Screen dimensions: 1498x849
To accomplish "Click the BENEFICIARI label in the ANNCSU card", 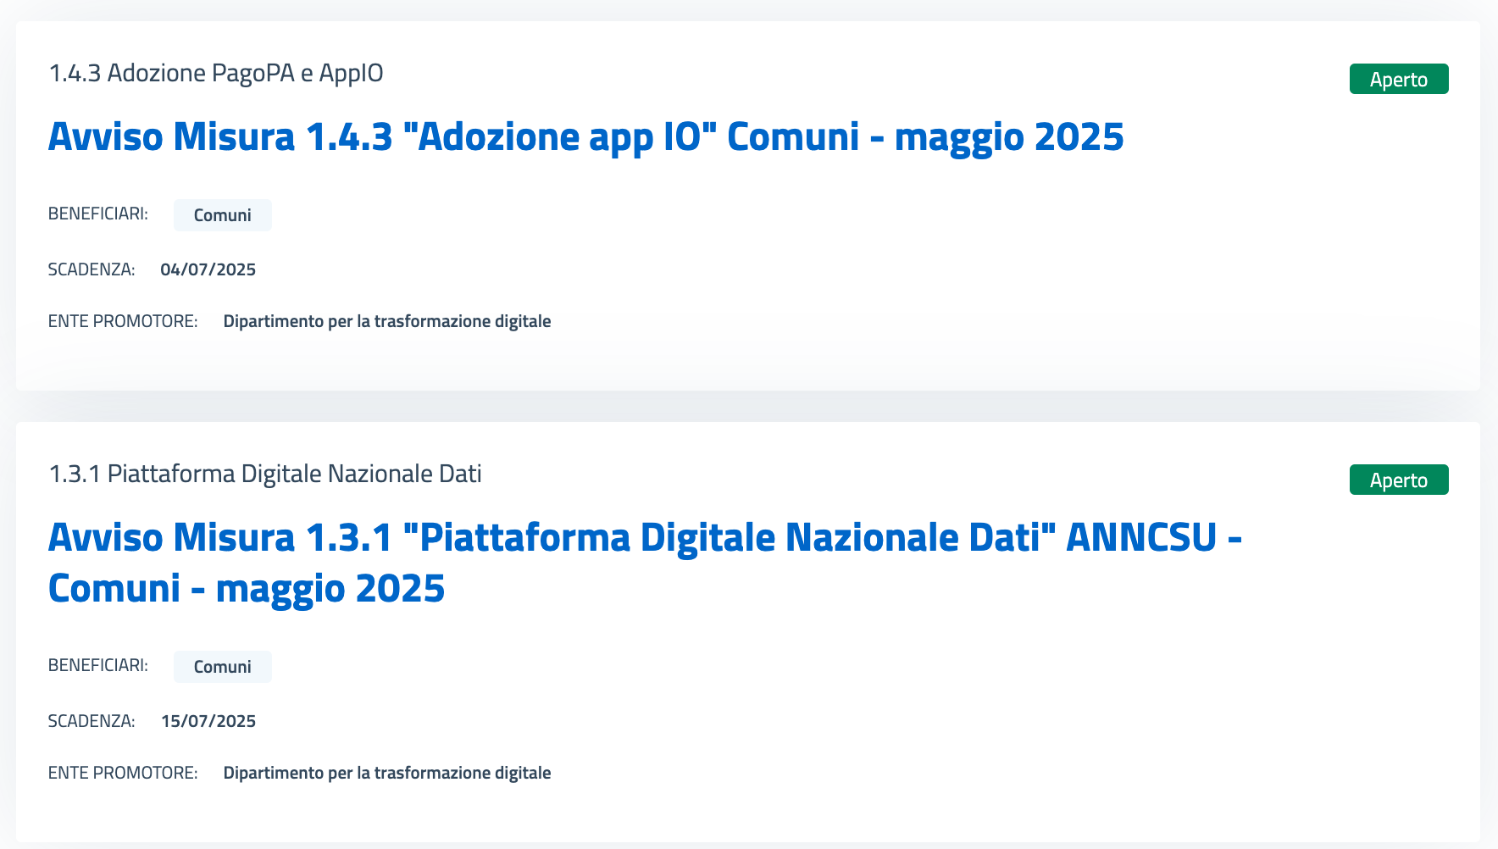I will coord(98,665).
